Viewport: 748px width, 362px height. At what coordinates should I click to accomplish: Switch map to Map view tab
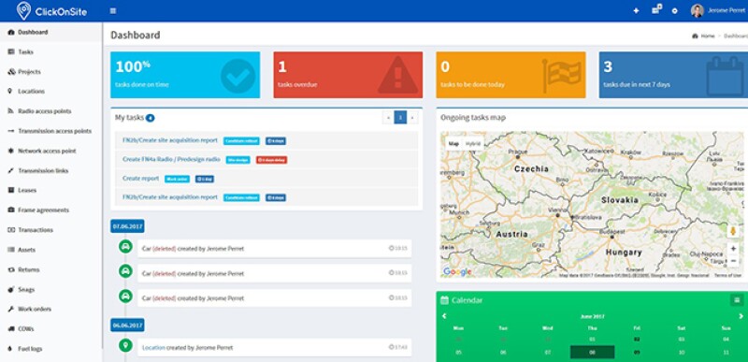[453, 143]
